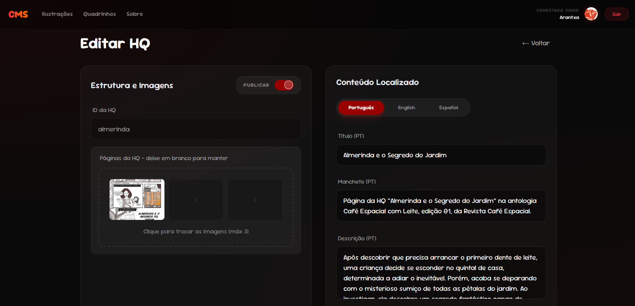Click the Sair logout button
This screenshot has height=306, width=635.
point(616,14)
